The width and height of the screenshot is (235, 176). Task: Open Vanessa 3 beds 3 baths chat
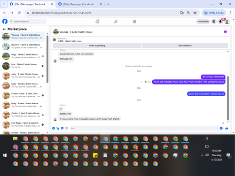pyautogui.click(x=23, y=37)
